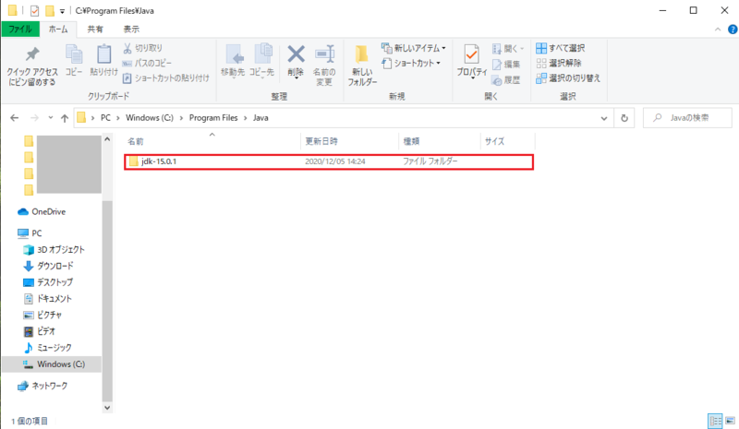Pin to Quick Access ribbon button
Viewport: 739px width, 429px height.
(32, 66)
